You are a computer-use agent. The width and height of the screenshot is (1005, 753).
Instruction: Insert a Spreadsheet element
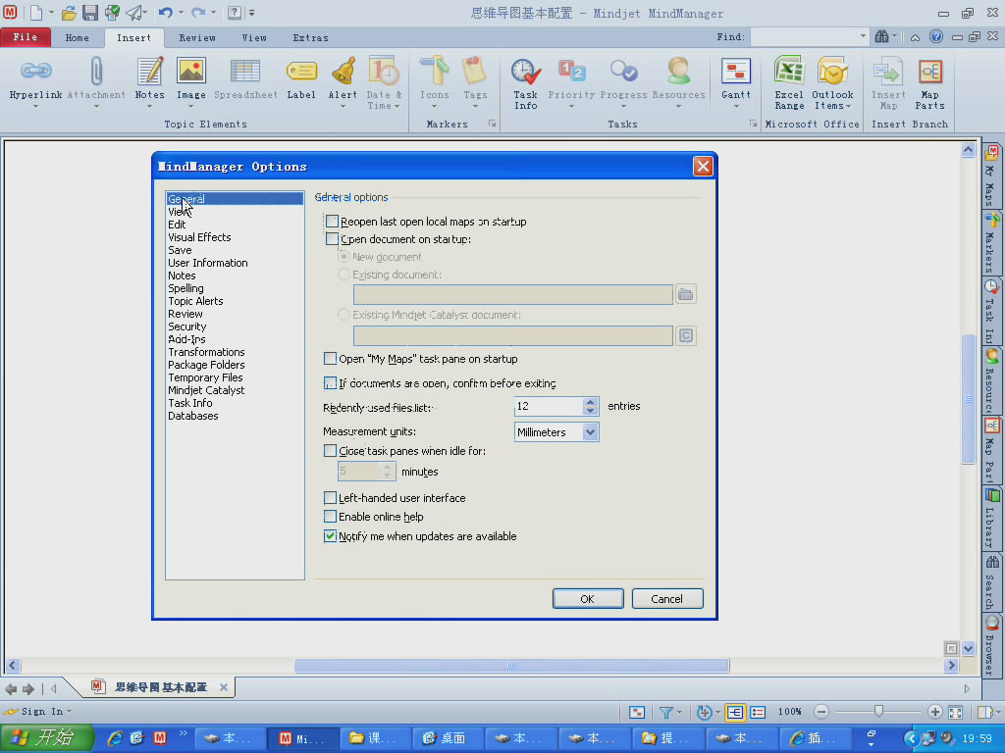coord(245,78)
